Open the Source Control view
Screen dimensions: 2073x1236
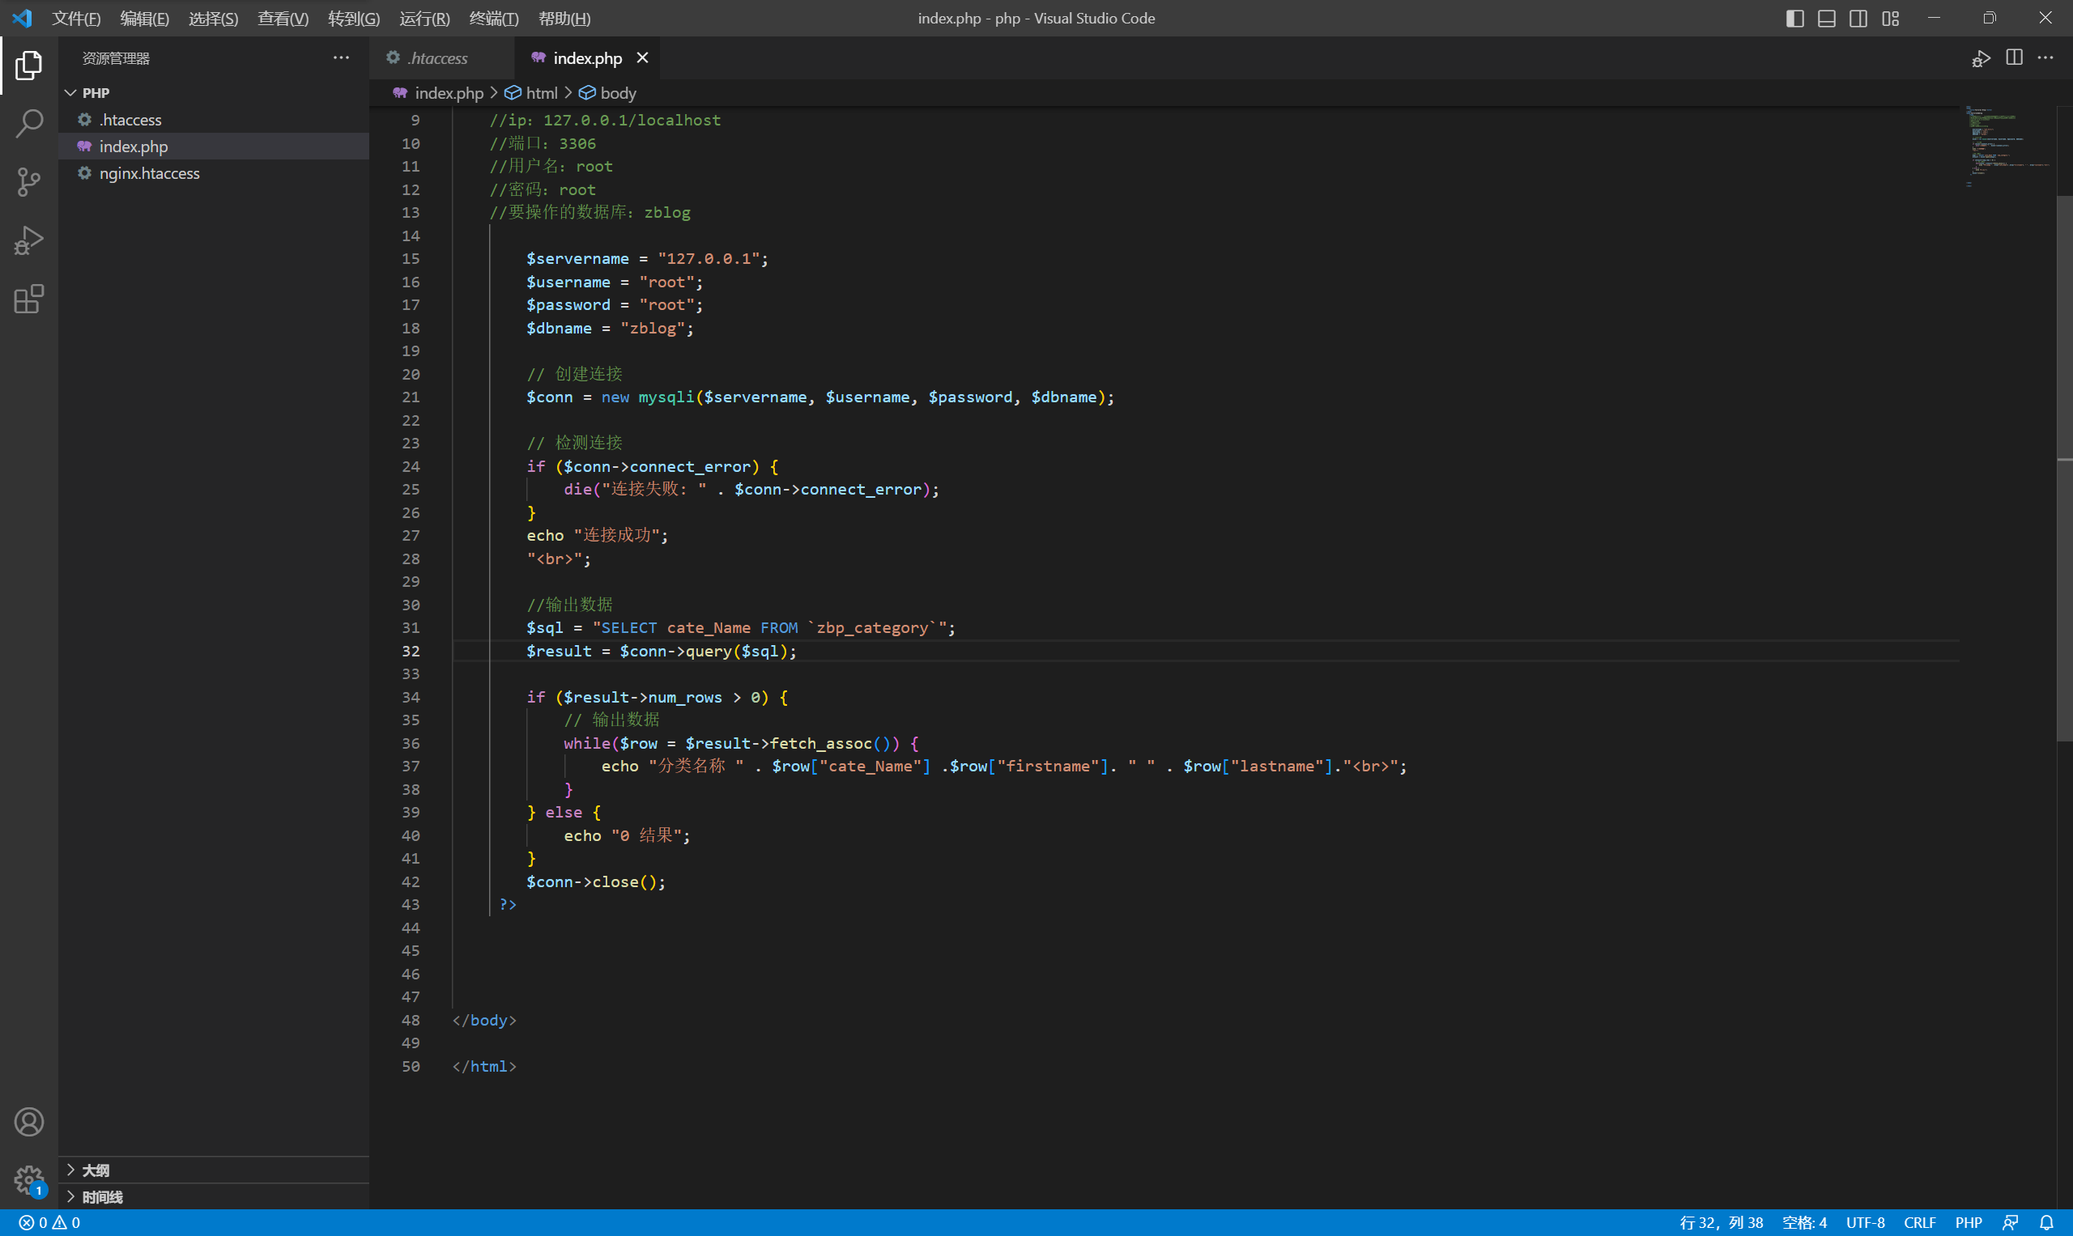(x=28, y=181)
